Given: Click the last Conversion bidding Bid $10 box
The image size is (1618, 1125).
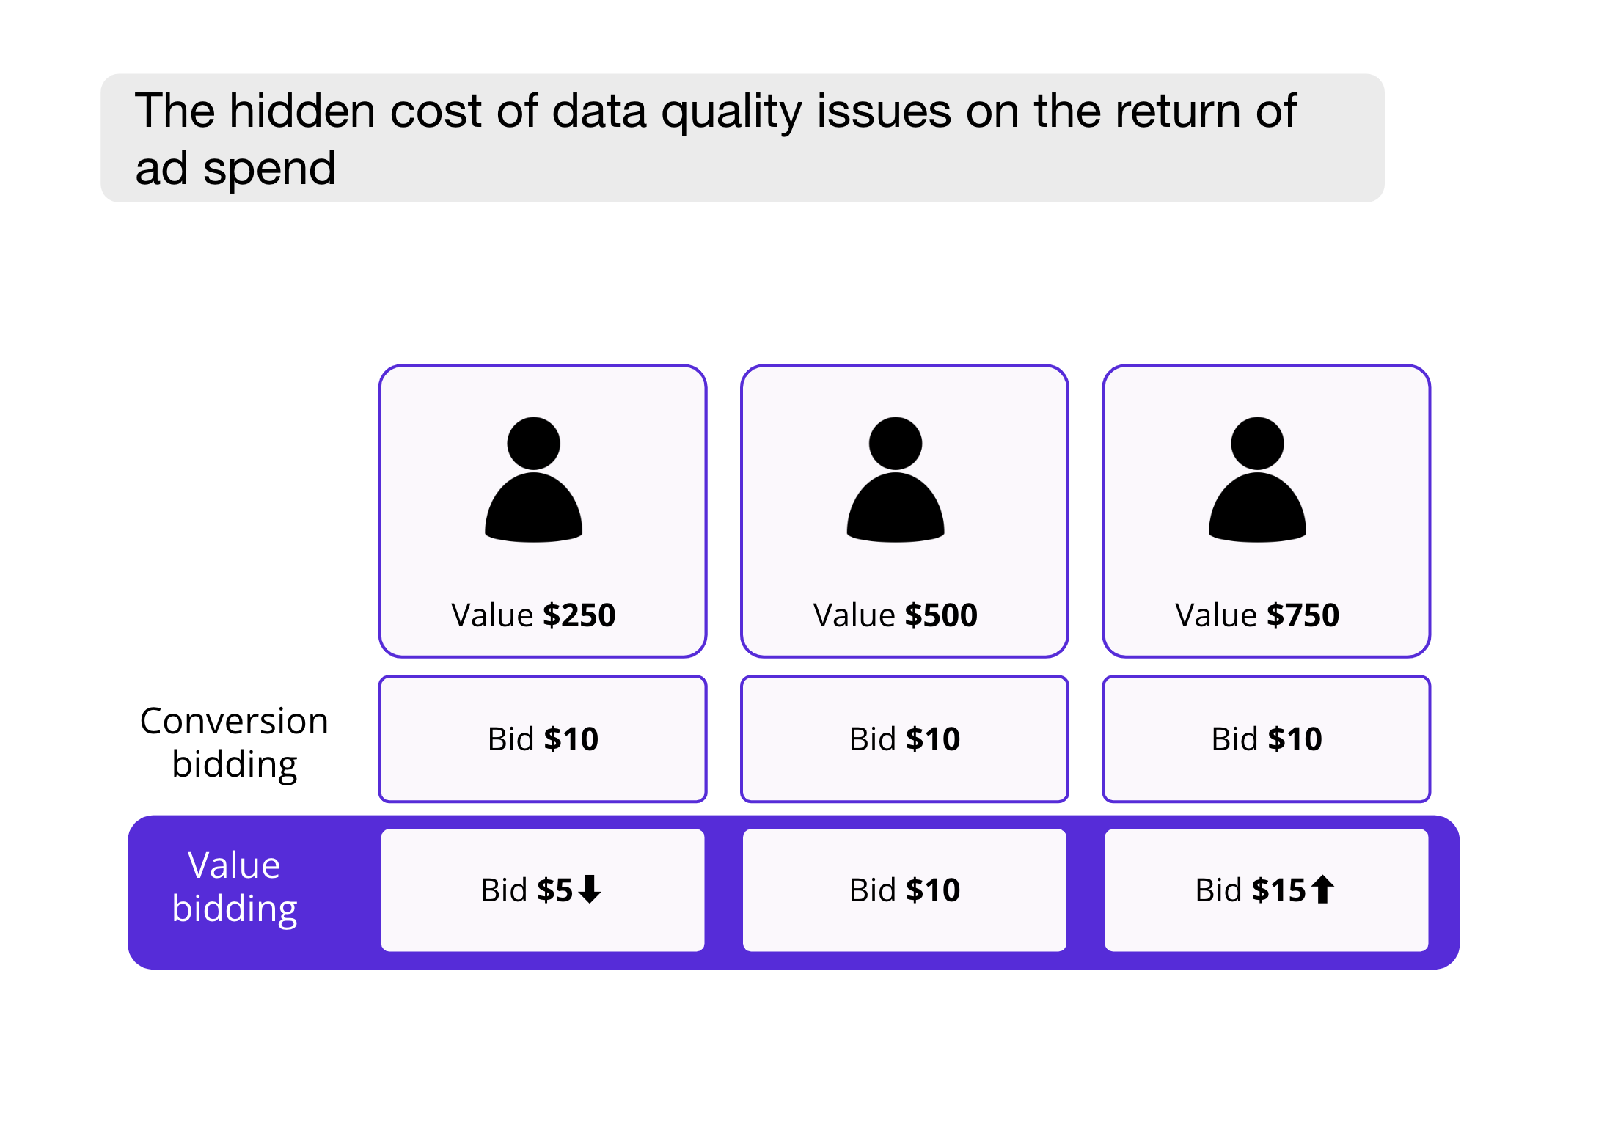Looking at the screenshot, I should coord(1267,739).
